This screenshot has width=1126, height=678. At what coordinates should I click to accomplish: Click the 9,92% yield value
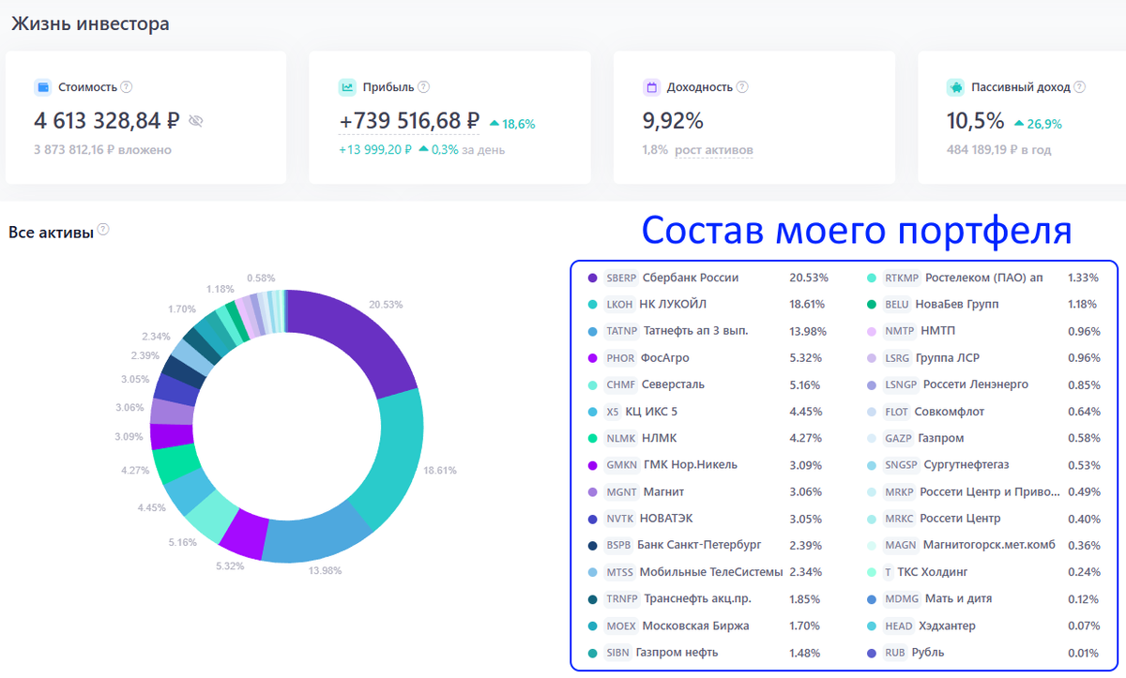[x=673, y=121]
